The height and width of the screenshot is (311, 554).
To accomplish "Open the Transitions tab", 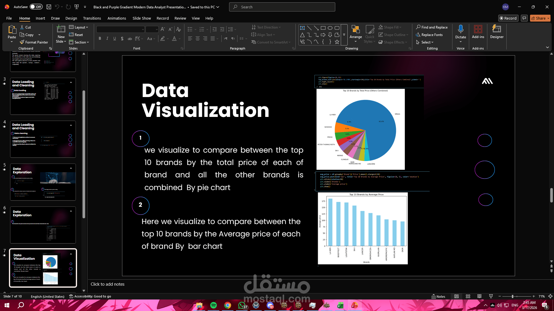I will click(92, 18).
